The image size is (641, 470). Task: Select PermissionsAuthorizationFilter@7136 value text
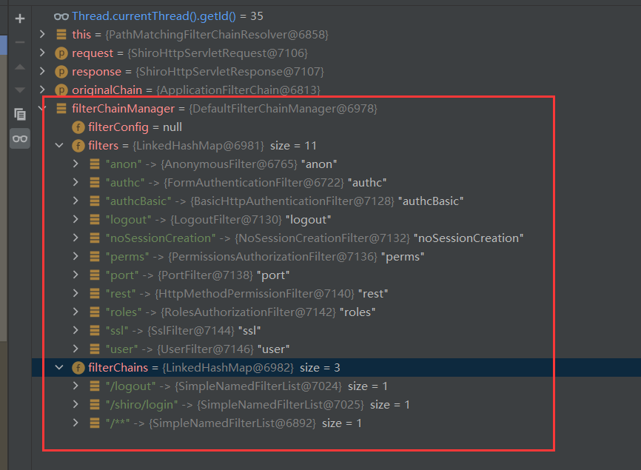(272, 257)
